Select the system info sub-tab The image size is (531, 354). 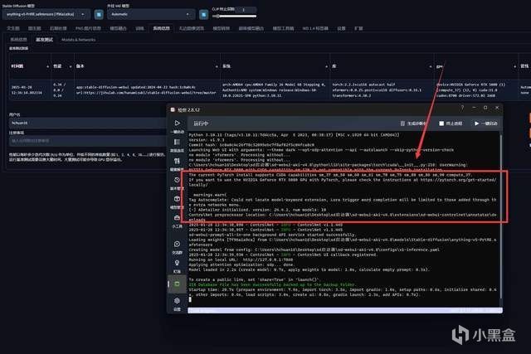(x=18, y=40)
